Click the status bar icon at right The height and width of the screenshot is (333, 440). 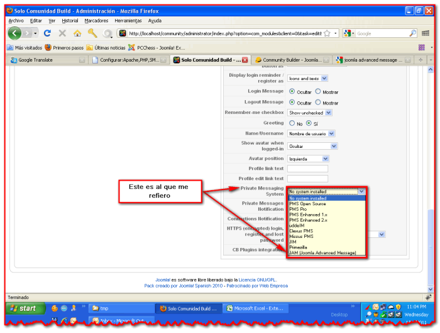point(428,297)
